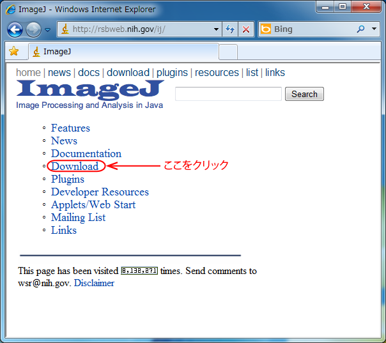The image size is (386, 343).
Task: Open the News list link
Action: click(64, 141)
